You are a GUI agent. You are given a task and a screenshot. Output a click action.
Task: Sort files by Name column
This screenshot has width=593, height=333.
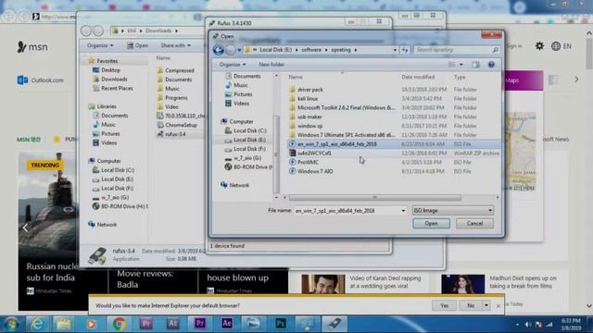click(x=296, y=77)
